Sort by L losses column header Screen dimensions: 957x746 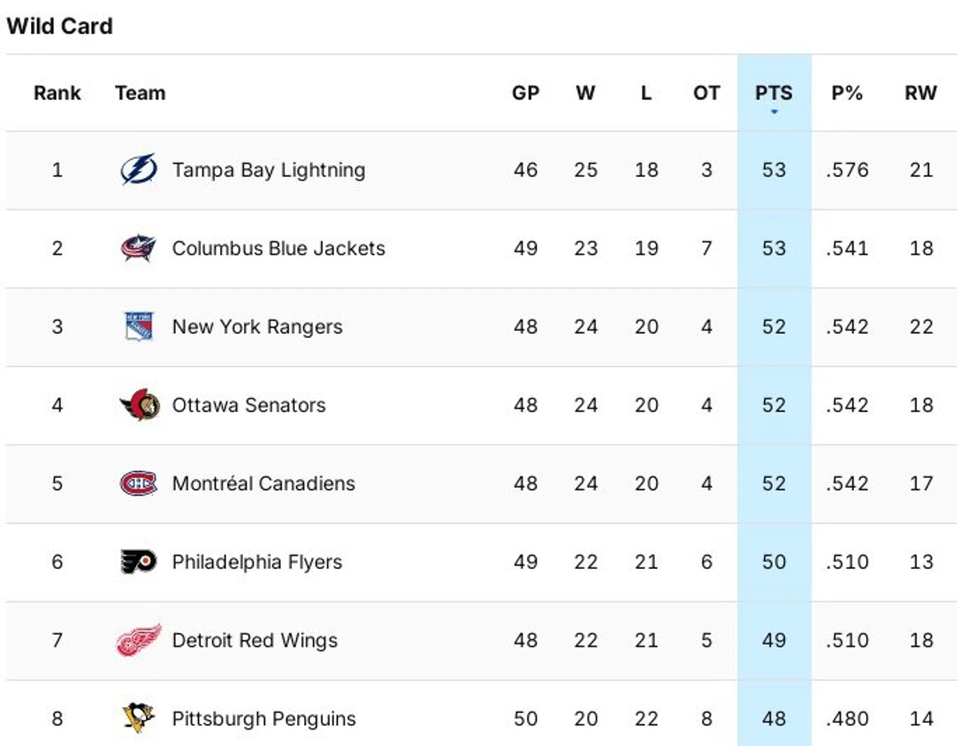pyautogui.click(x=646, y=93)
